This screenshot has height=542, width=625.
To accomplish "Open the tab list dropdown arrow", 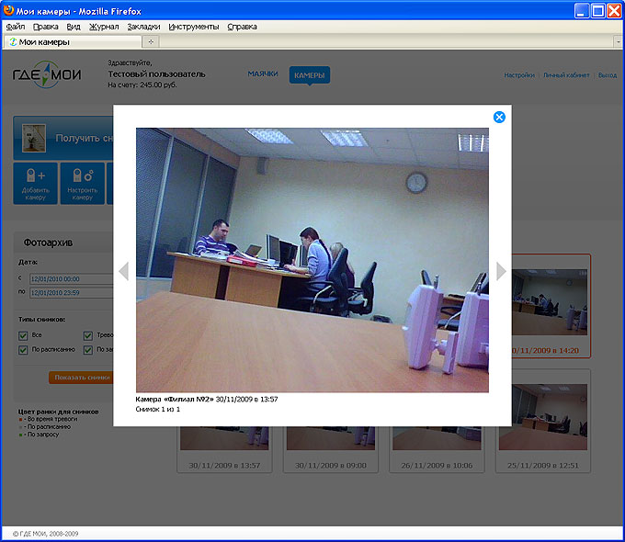I will (x=619, y=41).
